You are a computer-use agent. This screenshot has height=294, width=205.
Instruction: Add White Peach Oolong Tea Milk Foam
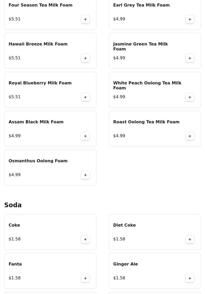(x=190, y=97)
